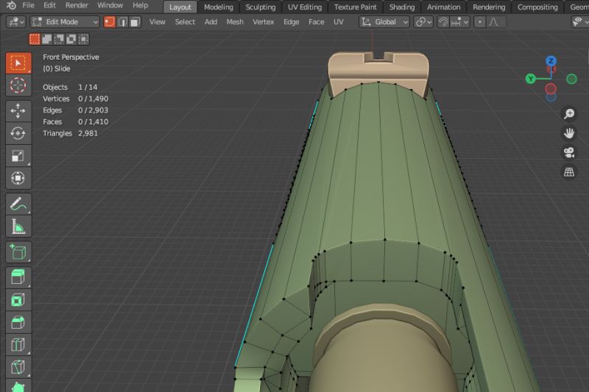Choose the Measure tool
The width and height of the screenshot is (589, 392).
click(x=18, y=227)
